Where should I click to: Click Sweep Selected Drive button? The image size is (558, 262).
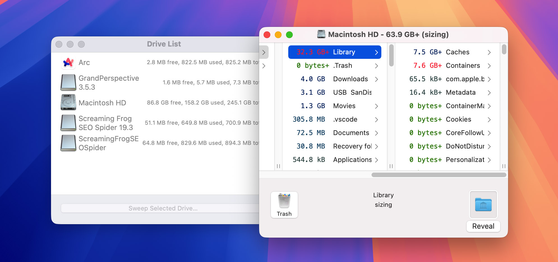coord(163,208)
